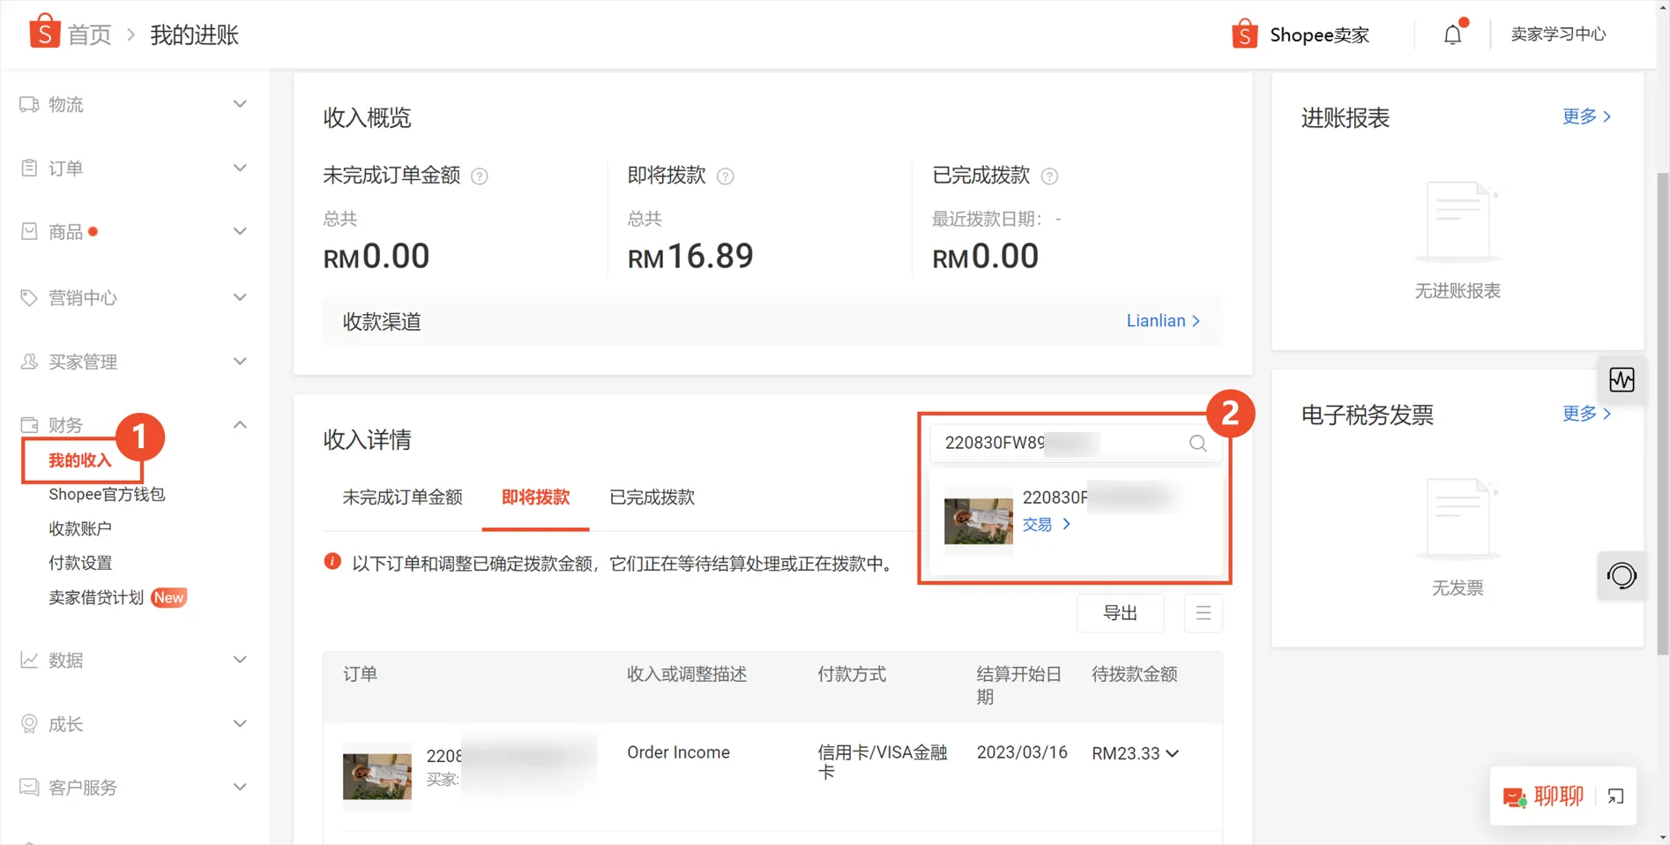Open the customer service headset floating icon
The height and width of the screenshot is (845, 1670).
(1621, 575)
